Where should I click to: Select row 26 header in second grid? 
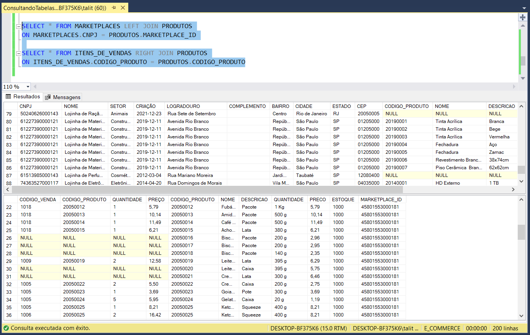tap(11, 238)
